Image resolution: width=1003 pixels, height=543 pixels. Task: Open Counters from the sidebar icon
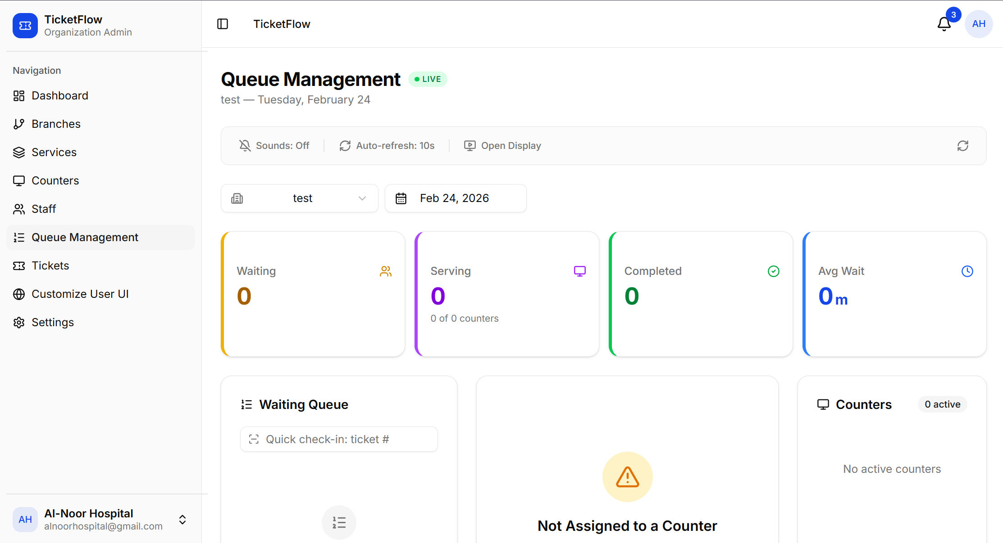(x=19, y=180)
